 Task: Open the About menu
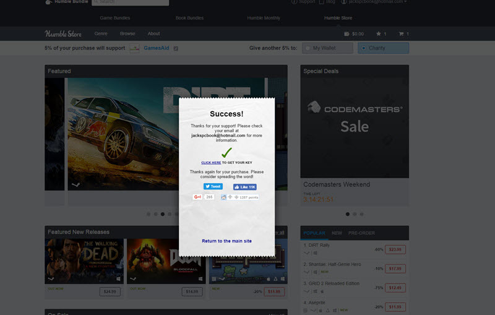click(153, 33)
